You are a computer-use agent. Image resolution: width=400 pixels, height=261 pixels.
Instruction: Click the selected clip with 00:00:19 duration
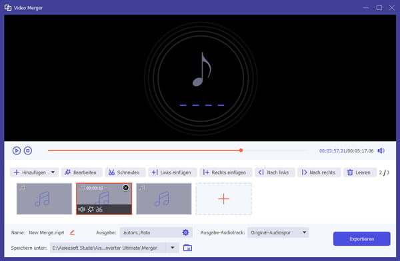pyautogui.click(x=104, y=198)
